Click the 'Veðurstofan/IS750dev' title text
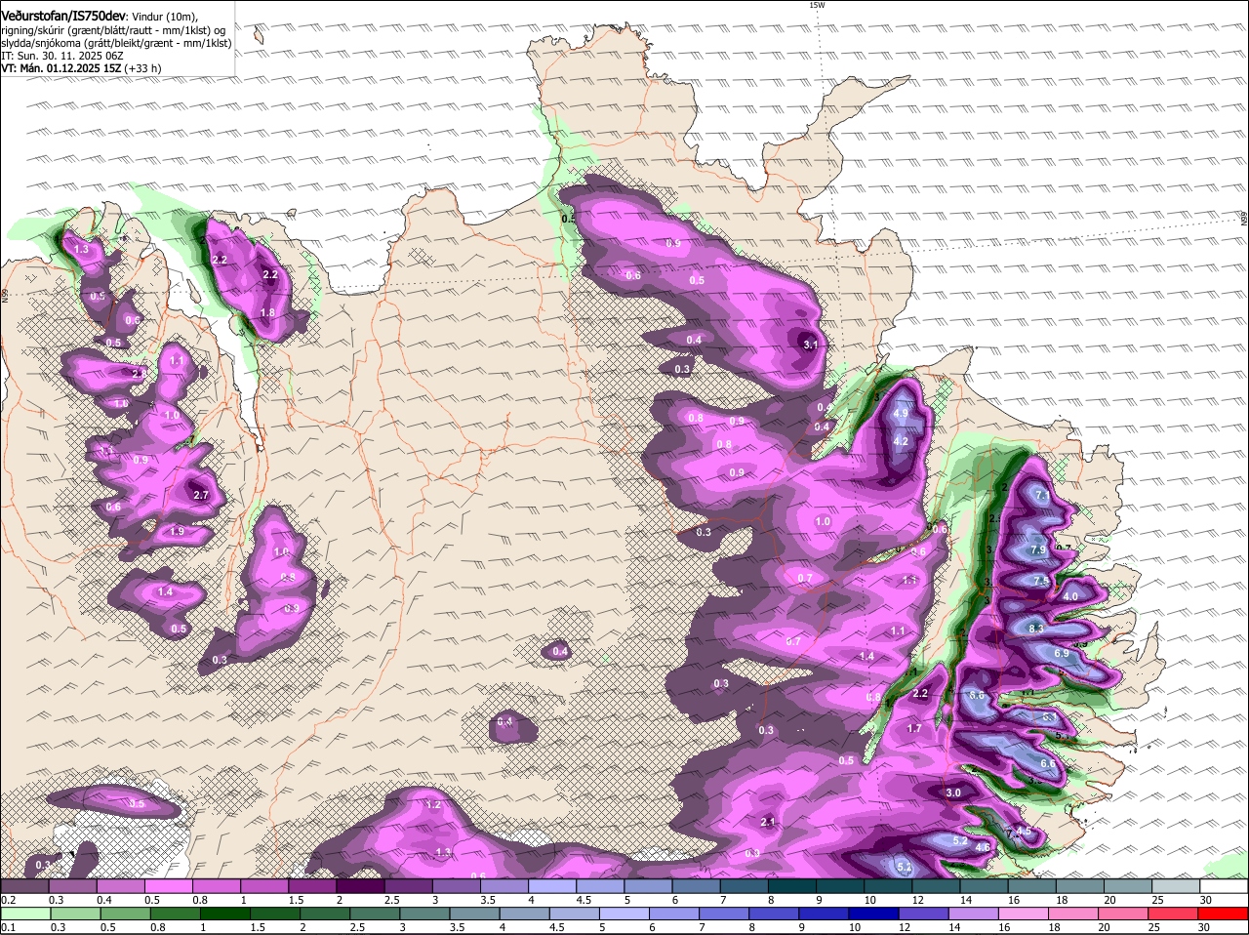1249x935 pixels. click(64, 17)
